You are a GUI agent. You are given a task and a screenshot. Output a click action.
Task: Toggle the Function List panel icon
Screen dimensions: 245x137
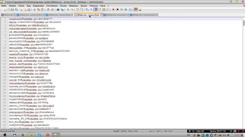(108, 10)
